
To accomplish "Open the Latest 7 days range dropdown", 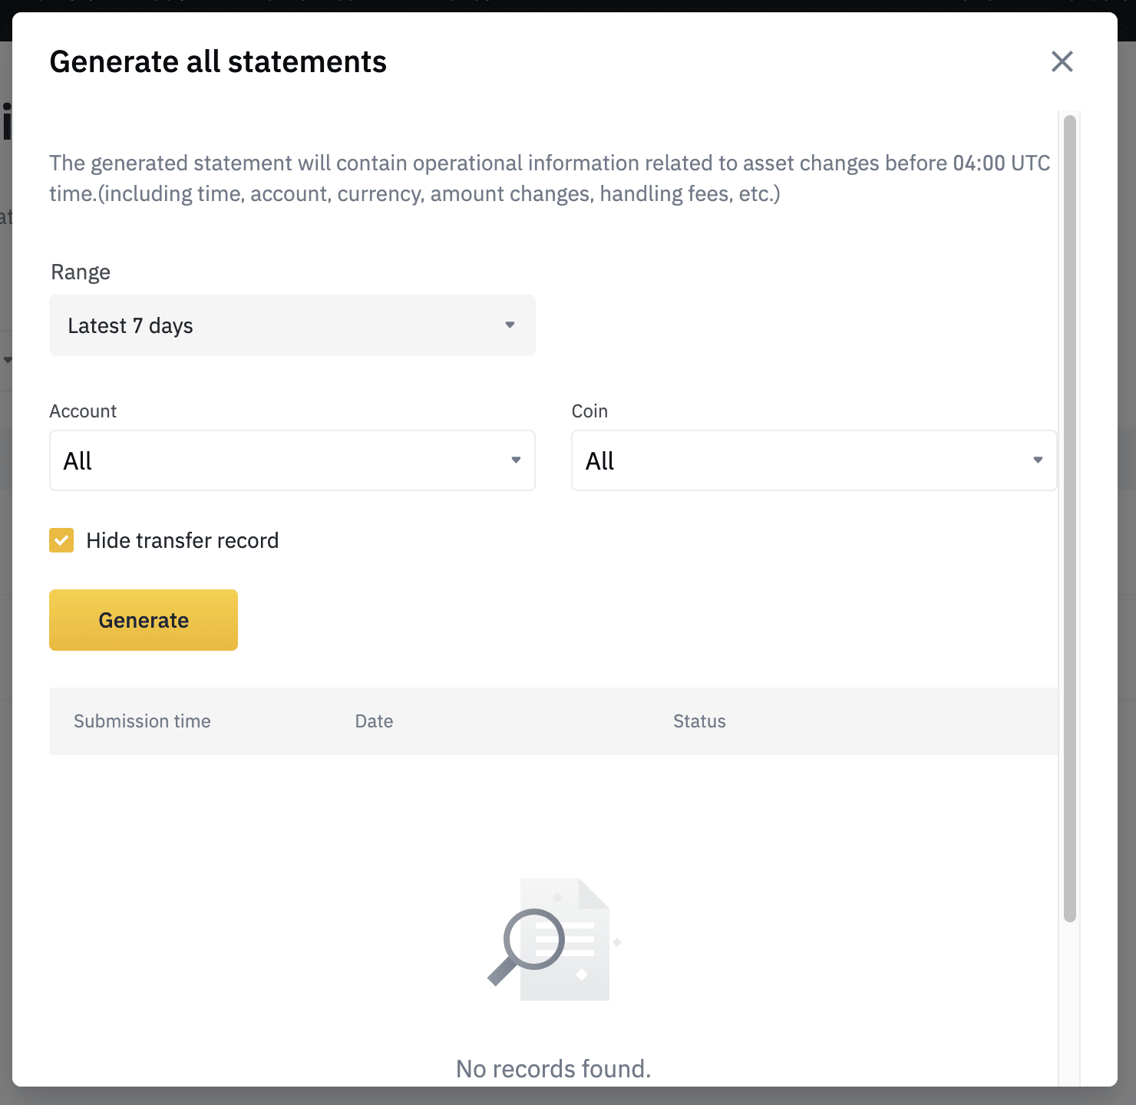I will (292, 325).
